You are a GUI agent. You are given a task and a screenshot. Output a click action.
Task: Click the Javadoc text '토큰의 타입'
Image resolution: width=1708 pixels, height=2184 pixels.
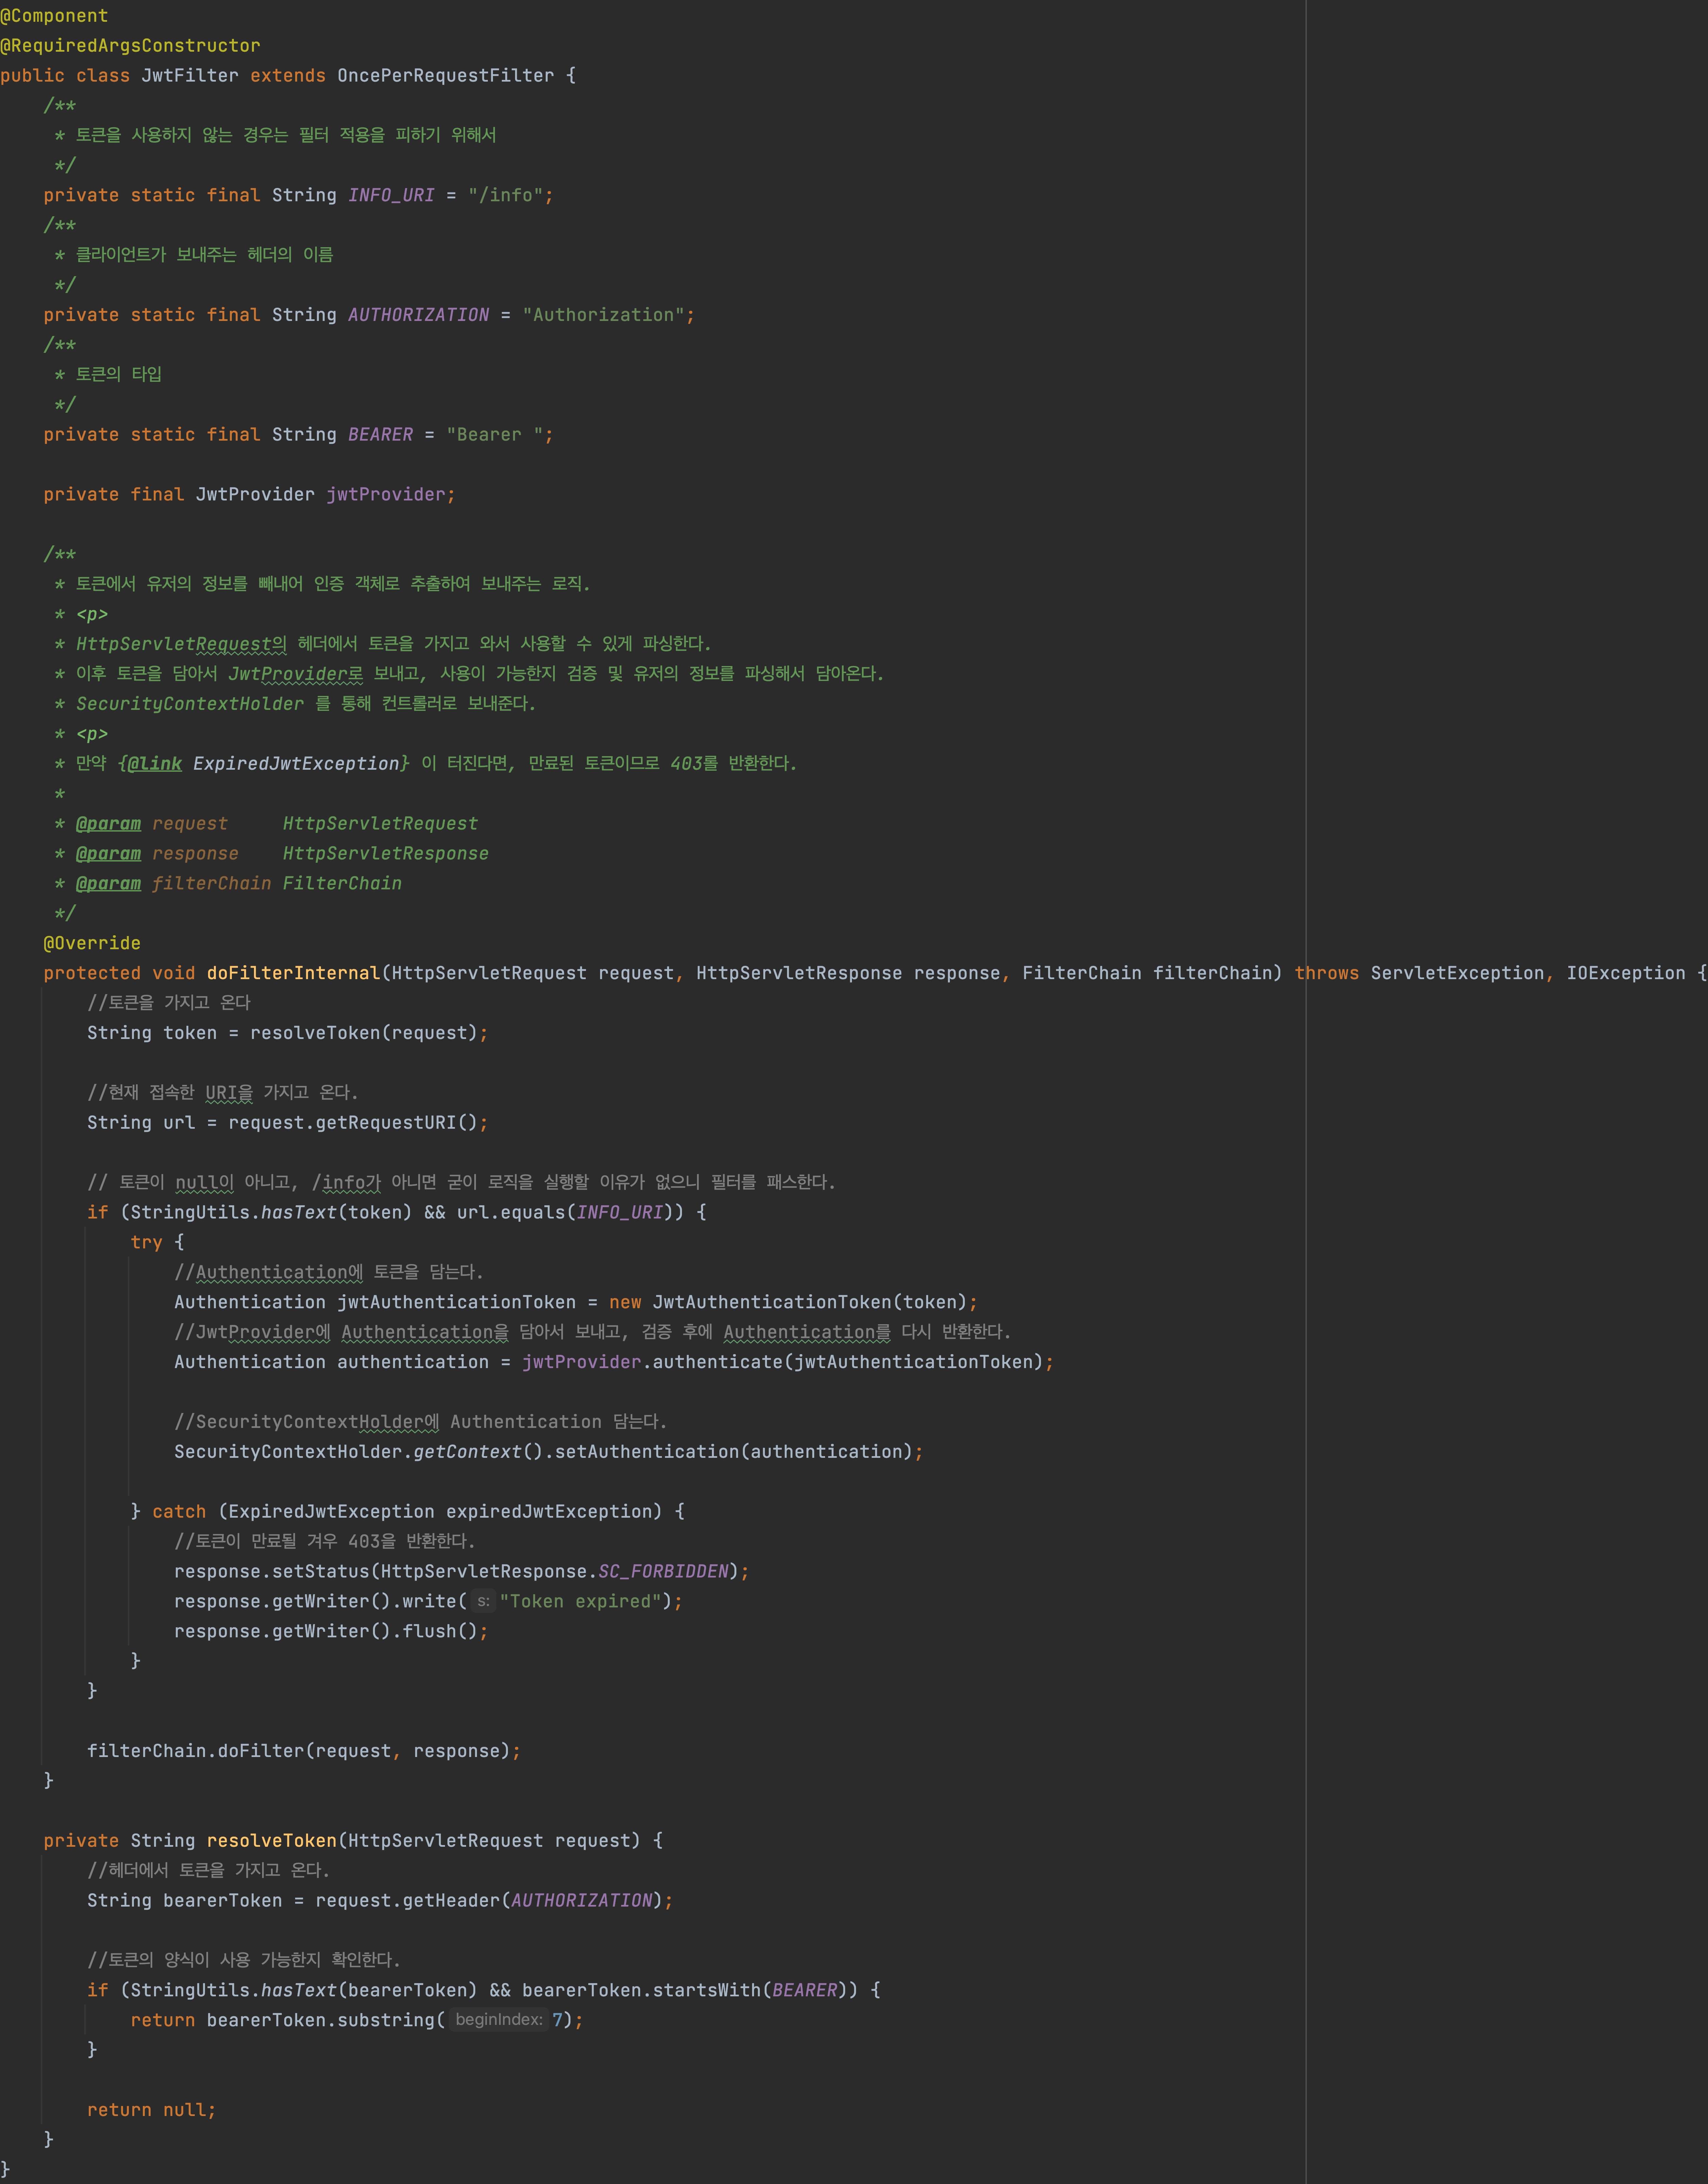pos(119,375)
